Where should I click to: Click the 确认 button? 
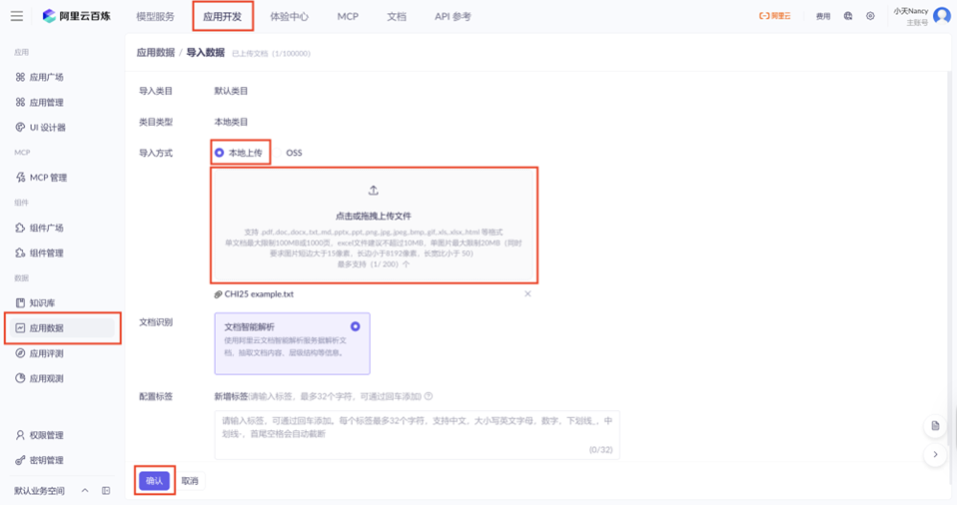155,481
